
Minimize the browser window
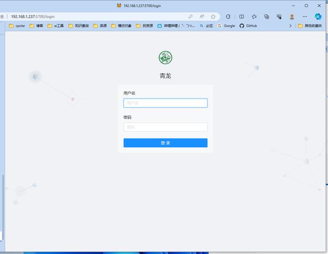click(x=293, y=6)
